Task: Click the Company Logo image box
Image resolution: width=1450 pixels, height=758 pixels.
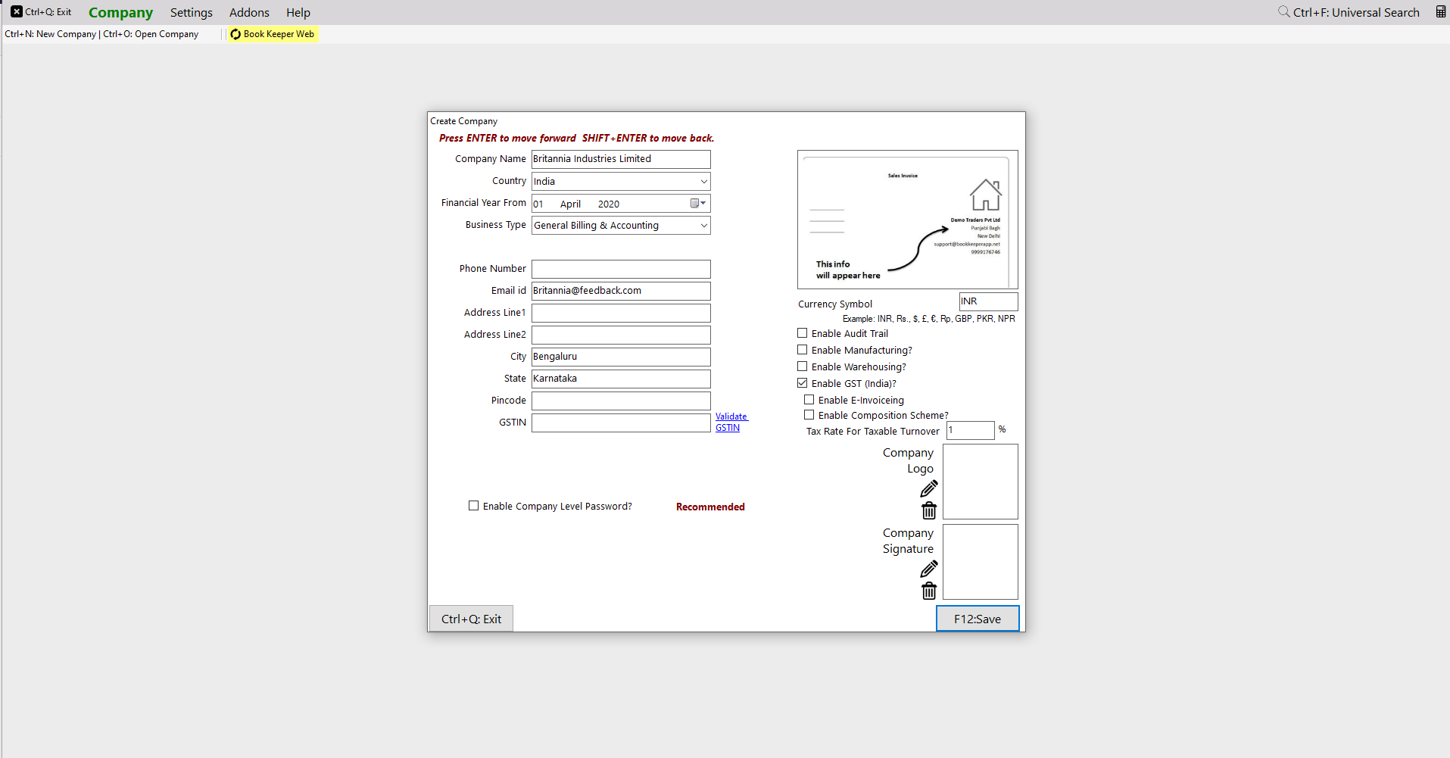Action: coord(981,482)
